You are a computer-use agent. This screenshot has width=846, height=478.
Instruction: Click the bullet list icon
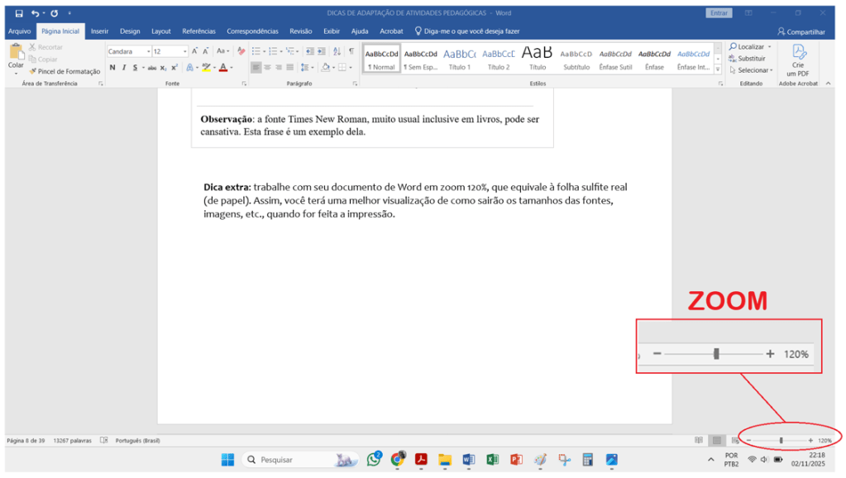(x=256, y=51)
